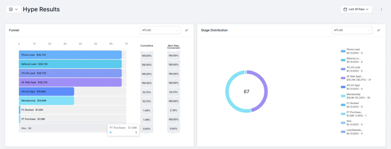Click the PT Purchase - $1.08K tooltip
391x149 pixels.
[123, 130]
